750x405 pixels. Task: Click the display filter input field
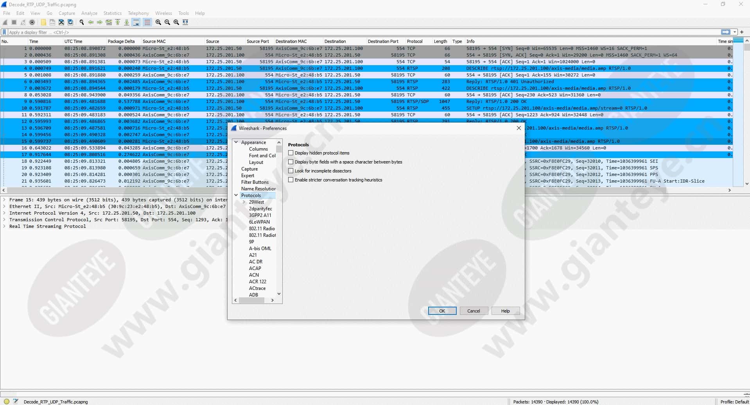(364, 32)
